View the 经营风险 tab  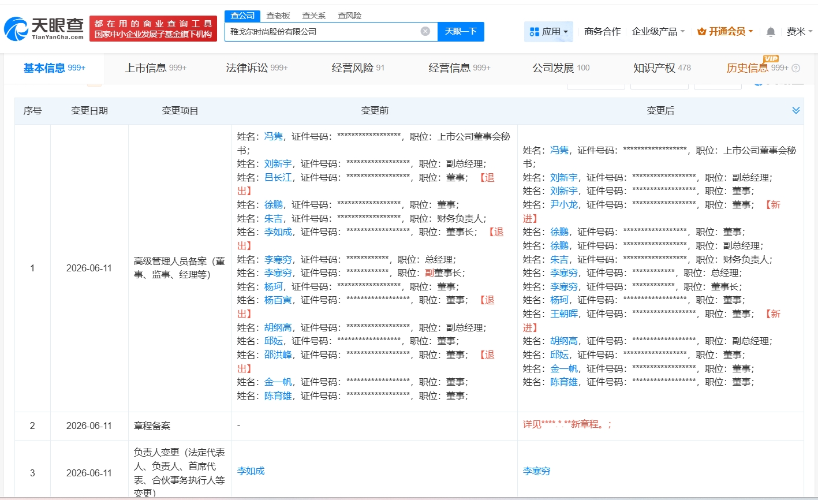pos(358,68)
